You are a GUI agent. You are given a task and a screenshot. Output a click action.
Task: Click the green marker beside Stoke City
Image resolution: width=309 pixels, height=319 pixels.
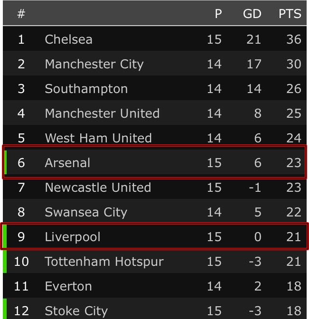click(x=5, y=309)
